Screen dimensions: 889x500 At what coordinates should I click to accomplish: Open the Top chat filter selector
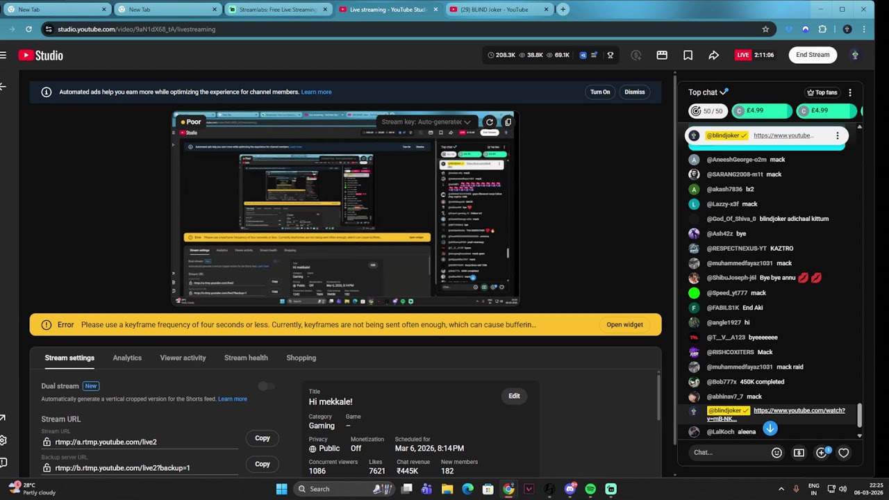point(708,92)
